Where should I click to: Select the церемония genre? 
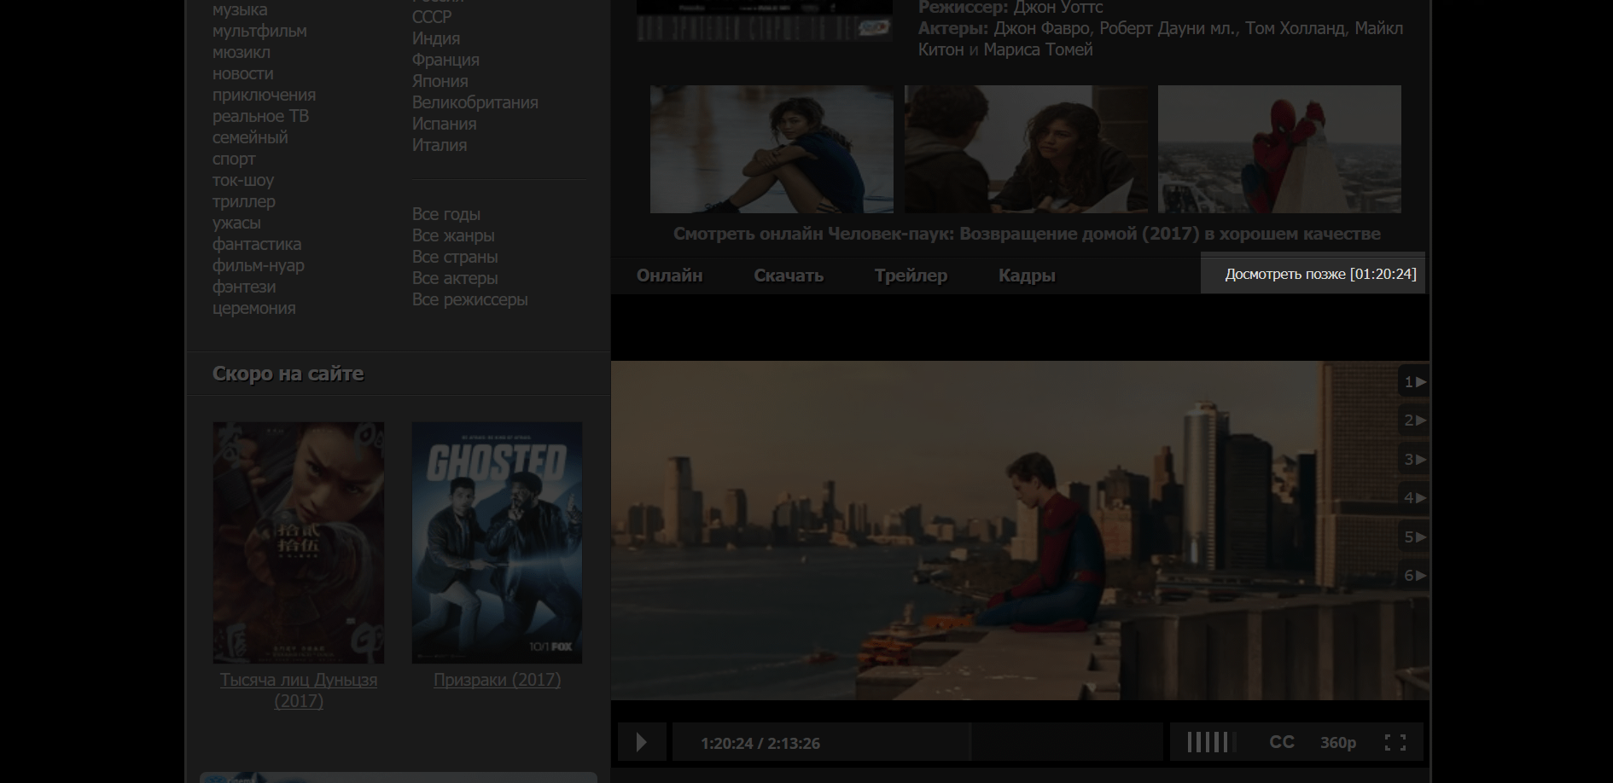tap(254, 308)
